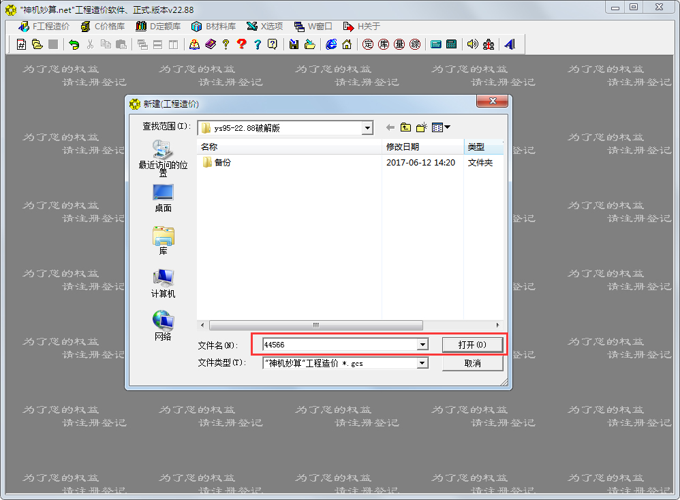This screenshot has height=500, width=680.
Task: Click the red question mark help icon
Action: point(242,44)
